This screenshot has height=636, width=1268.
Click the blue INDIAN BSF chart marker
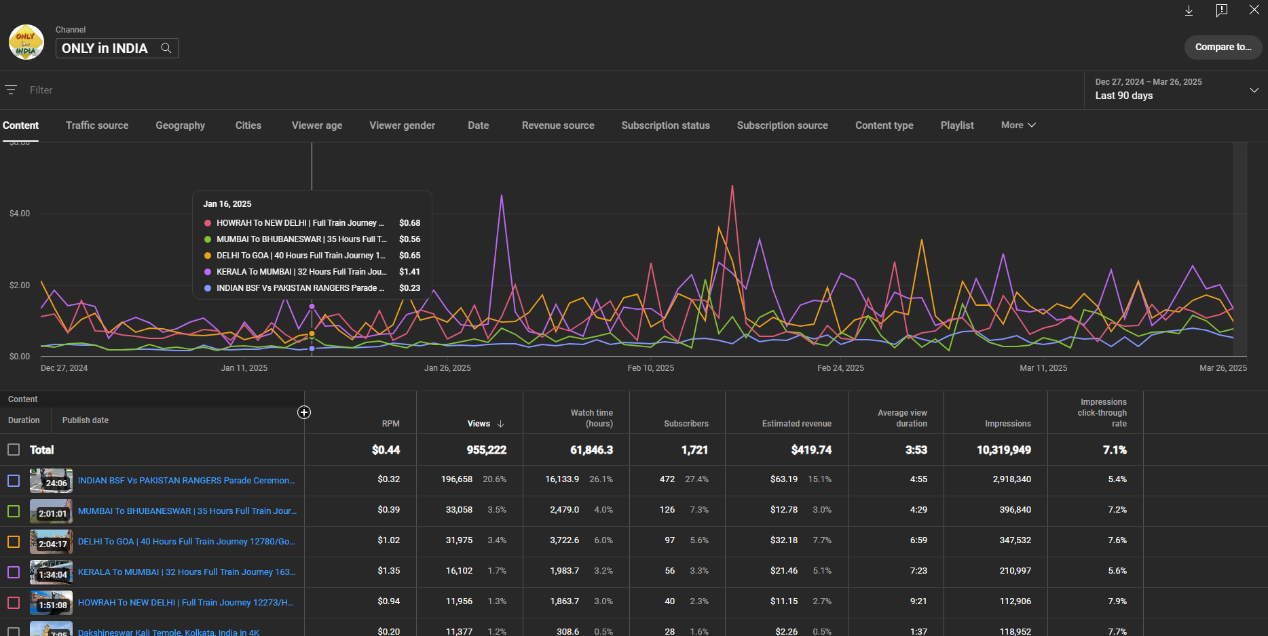(x=312, y=349)
